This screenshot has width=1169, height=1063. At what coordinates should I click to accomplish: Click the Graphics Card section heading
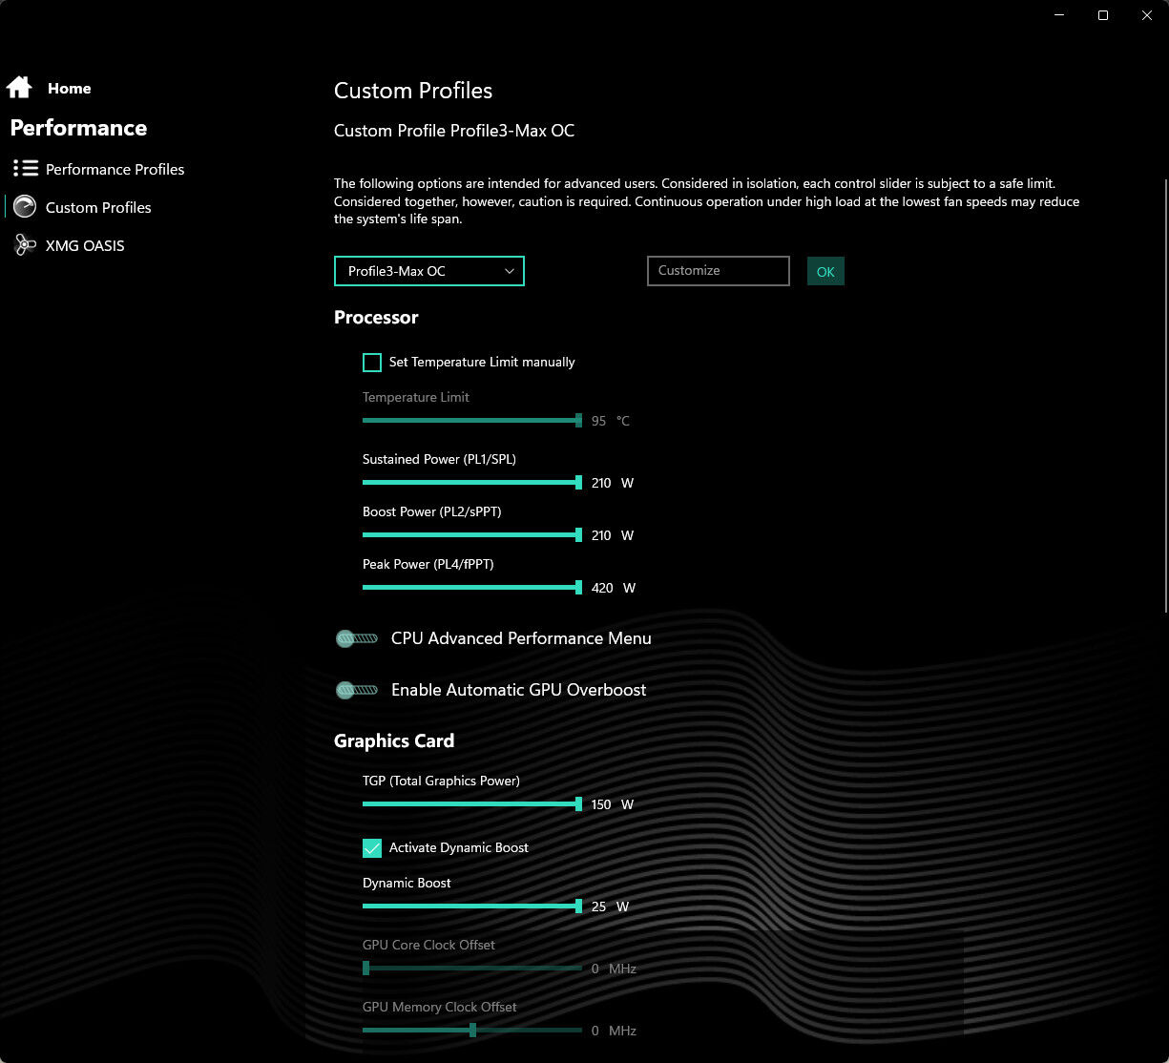394,740
